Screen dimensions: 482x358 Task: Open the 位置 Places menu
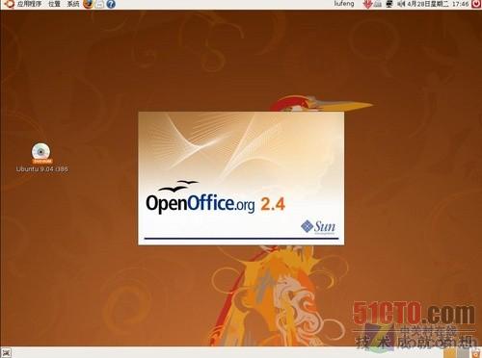point(54,4)
